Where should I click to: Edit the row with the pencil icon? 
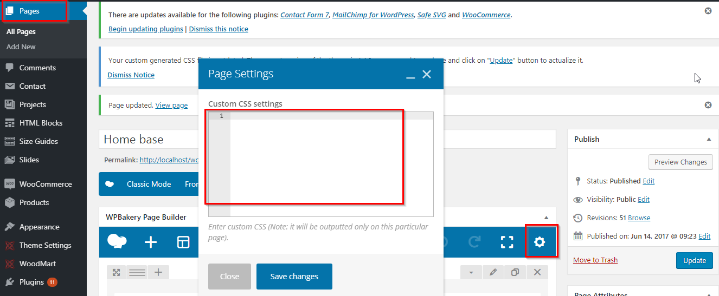click(493, 272)
